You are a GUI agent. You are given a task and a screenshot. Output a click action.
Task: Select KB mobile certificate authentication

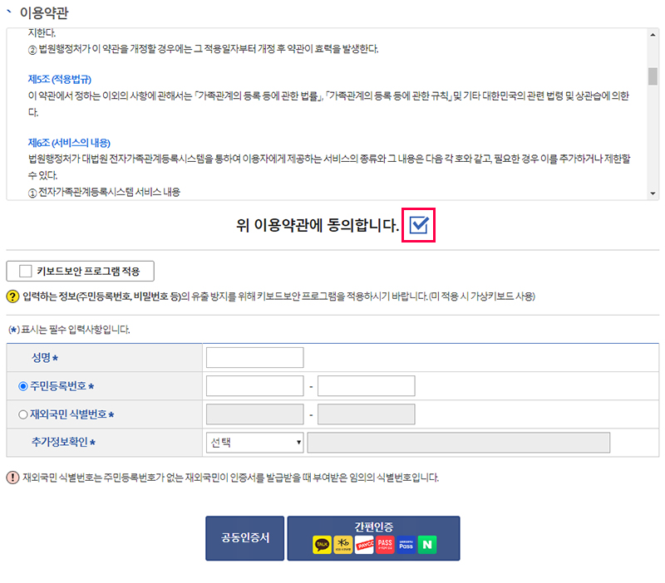(x=342, y=545)
